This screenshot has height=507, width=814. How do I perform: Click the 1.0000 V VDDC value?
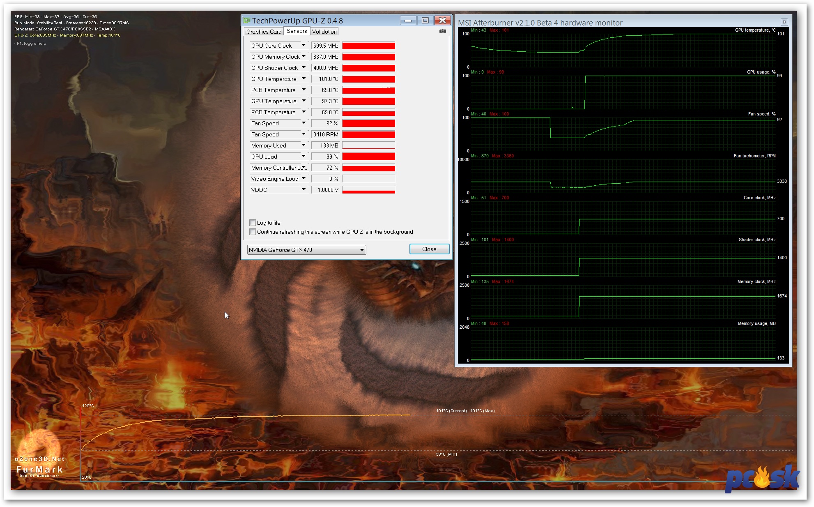pyautogui.click(x=325, y=190)
